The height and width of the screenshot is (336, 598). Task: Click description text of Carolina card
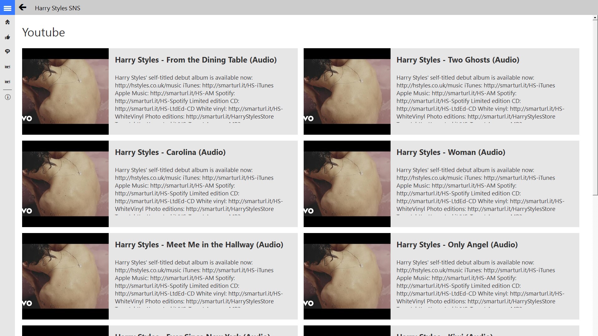tap(199, 191)
